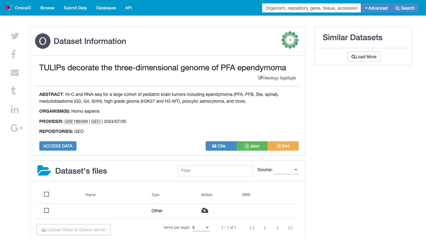This screenshot has width=426, height=239.
Task: Click the files Filter input field
Action: pyautogui.click(x=215, y=171)
